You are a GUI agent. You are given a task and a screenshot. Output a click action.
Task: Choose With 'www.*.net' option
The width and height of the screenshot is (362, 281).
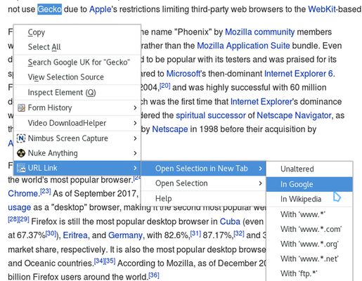coord(309,259)
